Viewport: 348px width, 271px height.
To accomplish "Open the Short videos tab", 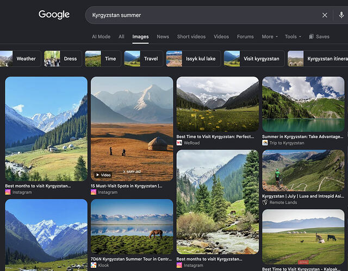I will click(191, 36).
